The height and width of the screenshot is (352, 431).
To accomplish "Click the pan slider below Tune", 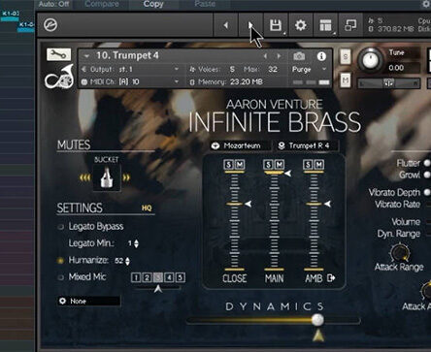I will click(x=388, y=83).
